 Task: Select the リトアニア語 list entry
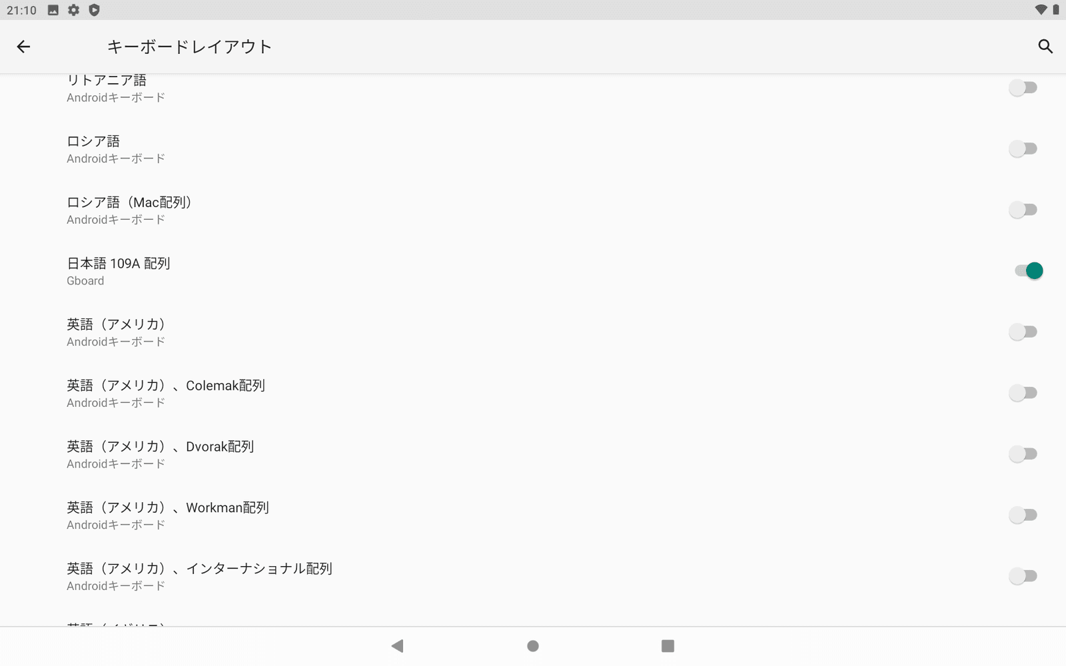pos(107,87)
